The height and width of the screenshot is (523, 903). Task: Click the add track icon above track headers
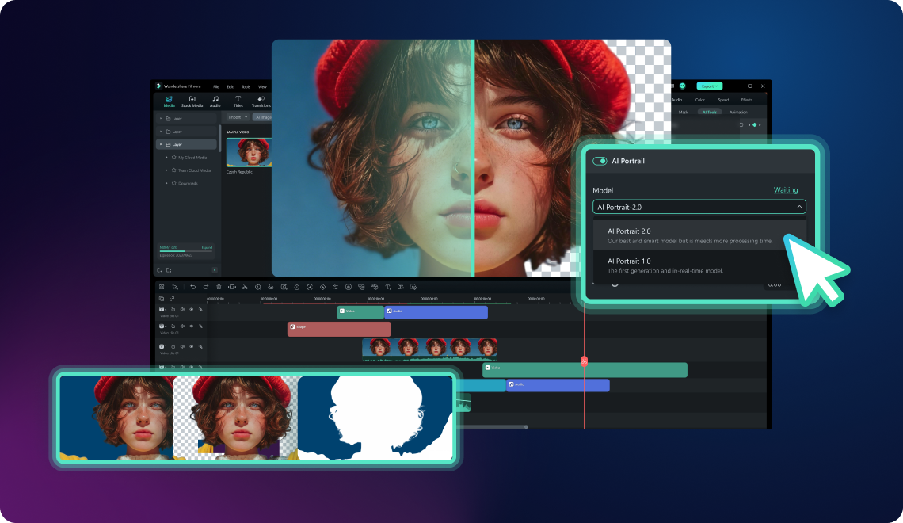[162, 299]
